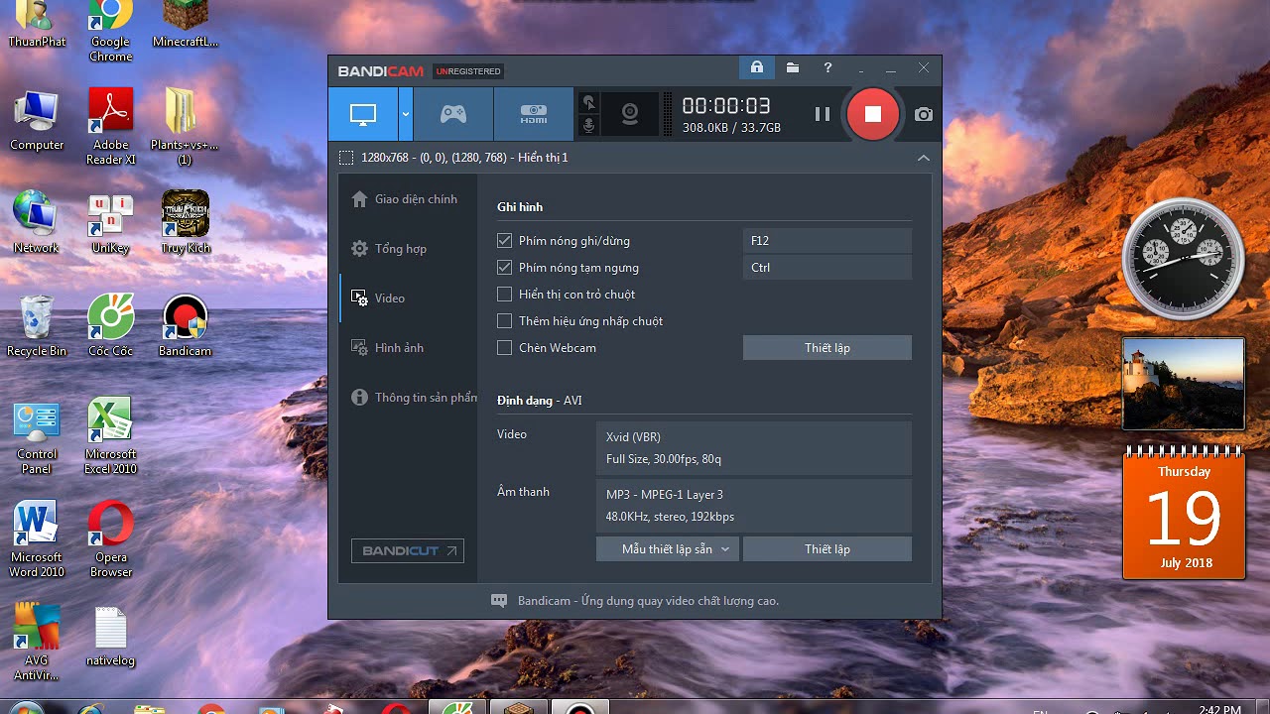Take a screenshot with the camera icon
This screenshot has width=1270, height=714.
(924, 114)
